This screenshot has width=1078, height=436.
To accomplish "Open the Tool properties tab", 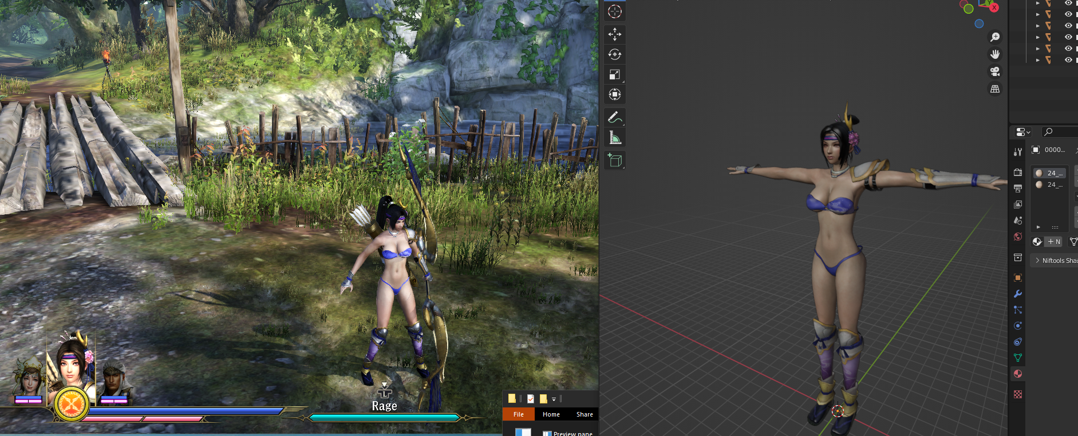I will 1018,152.
